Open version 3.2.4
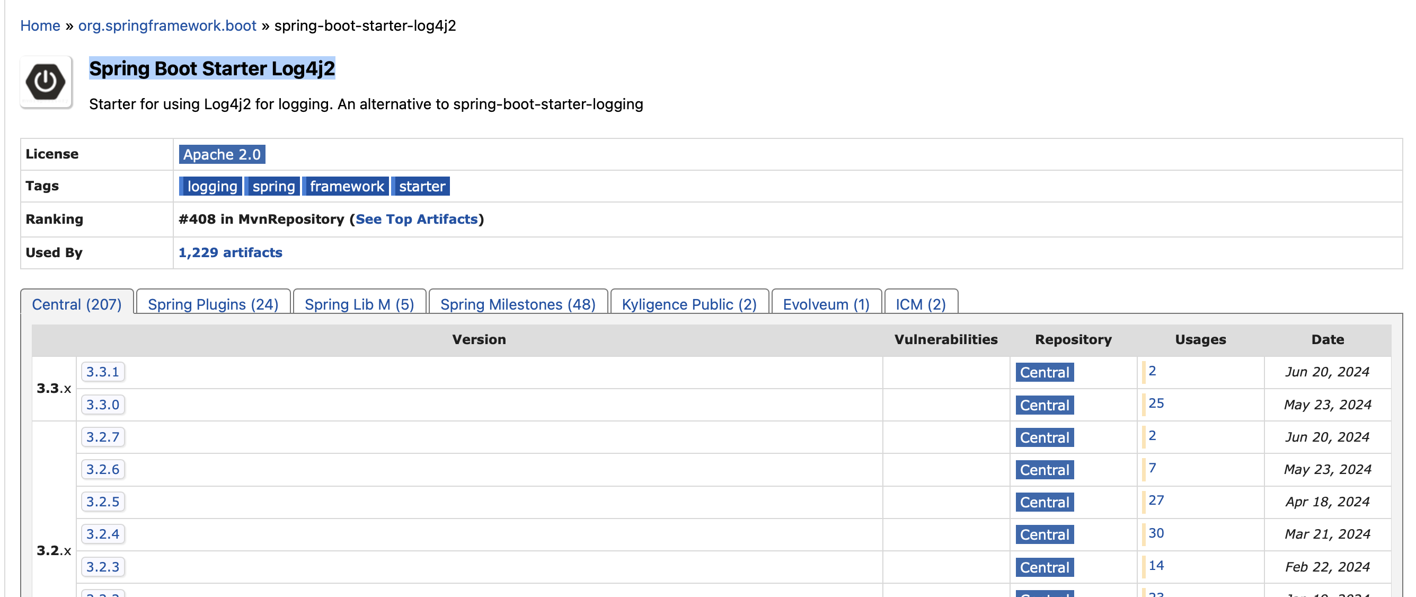 point(103,534)
